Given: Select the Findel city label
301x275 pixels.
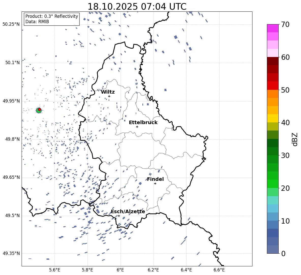Looking at the screenshot, I should pos(155,179).
